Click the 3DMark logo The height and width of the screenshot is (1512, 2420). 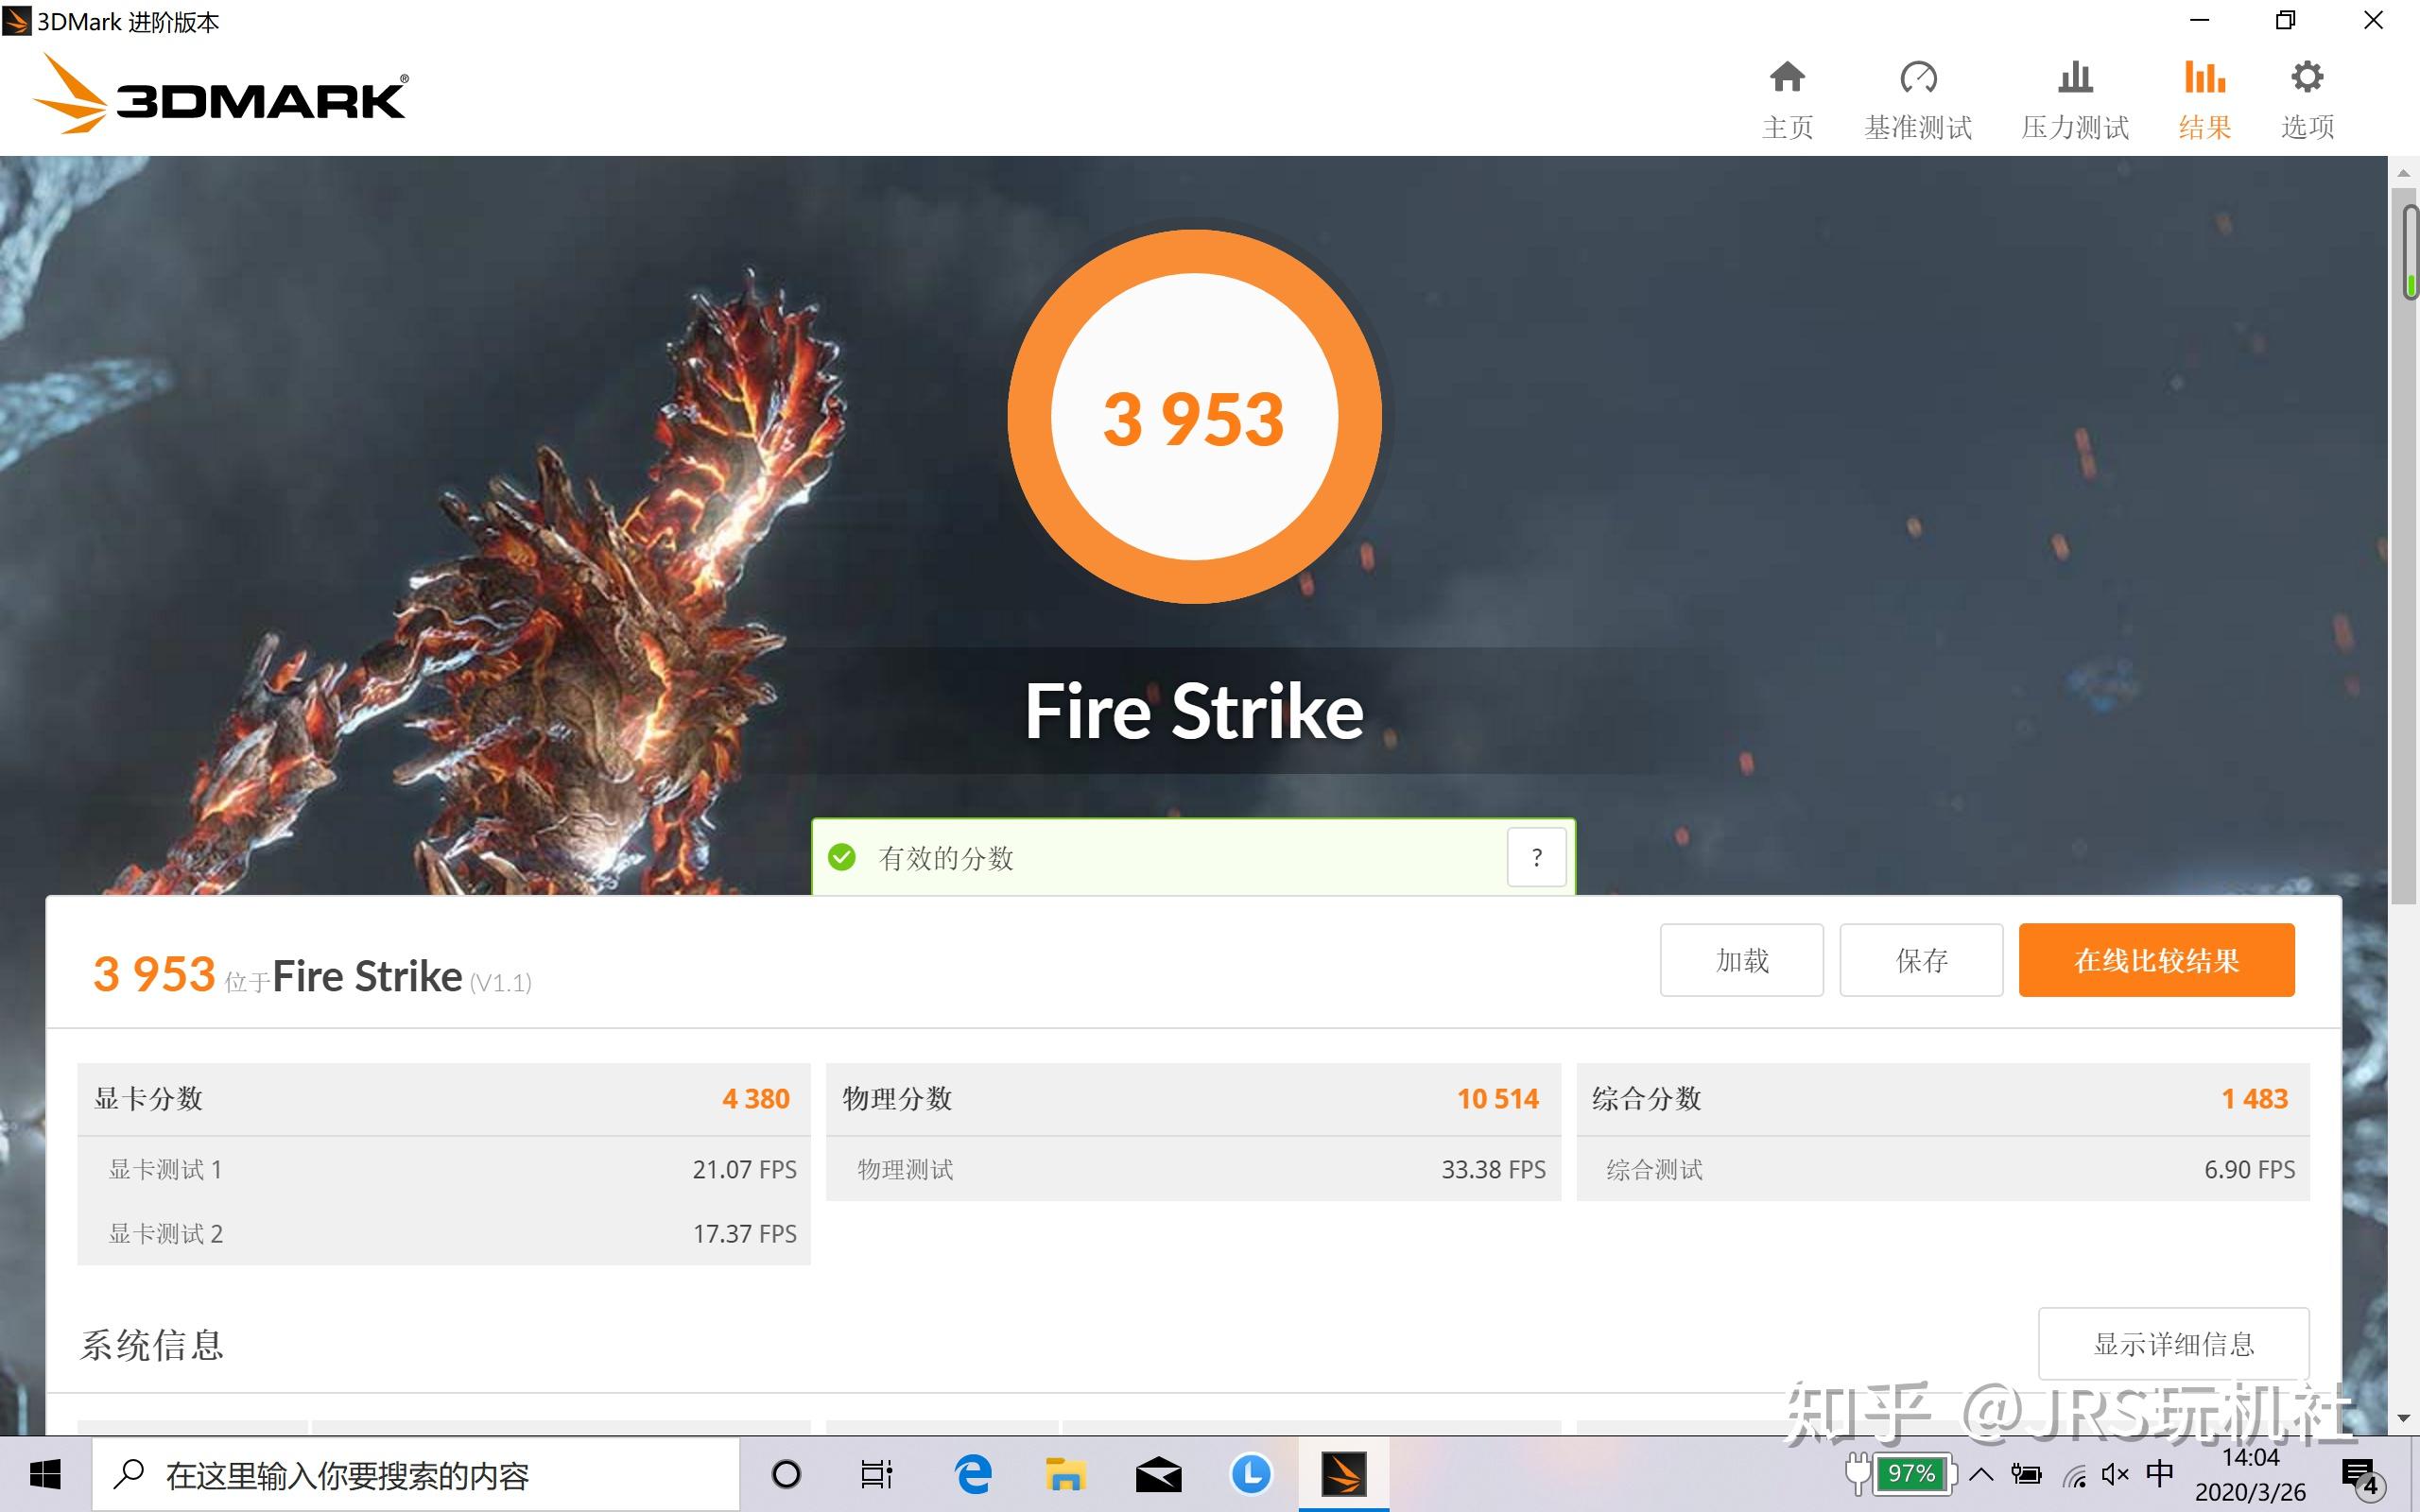tap(220, 95)
